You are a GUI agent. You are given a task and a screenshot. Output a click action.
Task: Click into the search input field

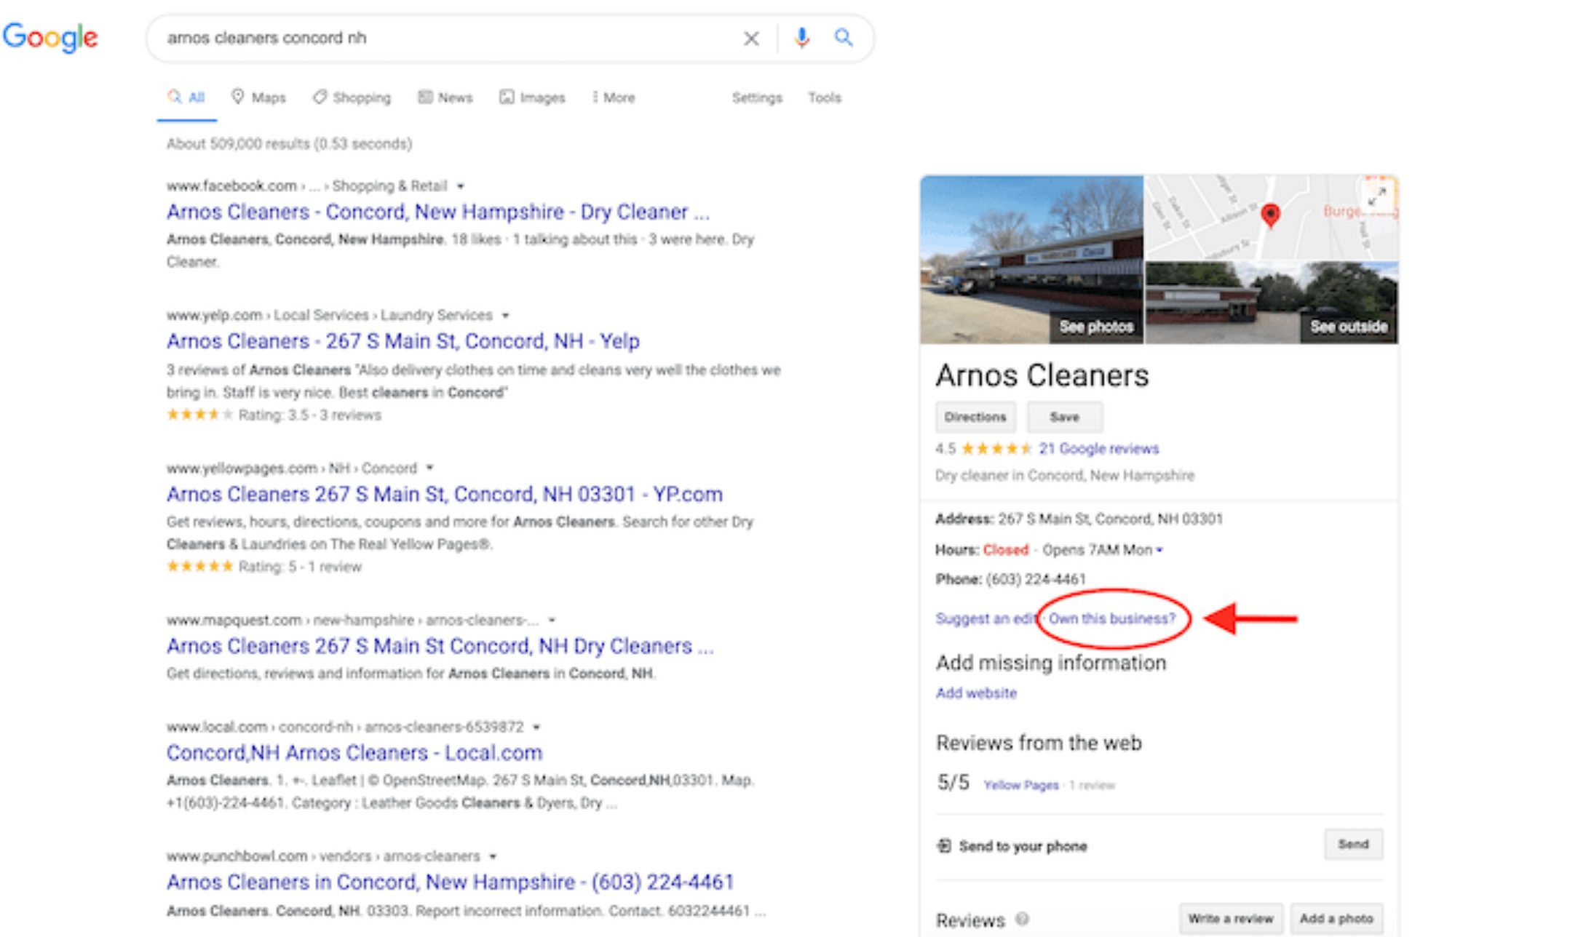pyautogui.click(x=437, y=38)
